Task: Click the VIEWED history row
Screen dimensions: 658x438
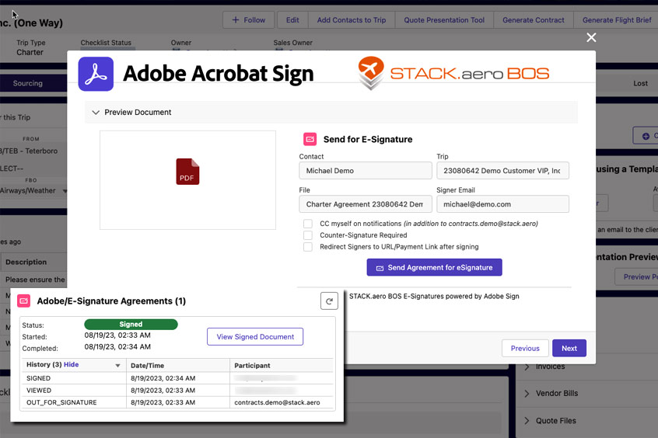Action: click(177, 390)
